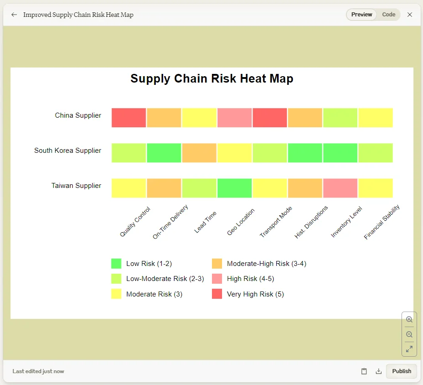Click China Supplier Quality Control red cell
This screenshot has width=423, height=385.
click(x=129, y=118)
